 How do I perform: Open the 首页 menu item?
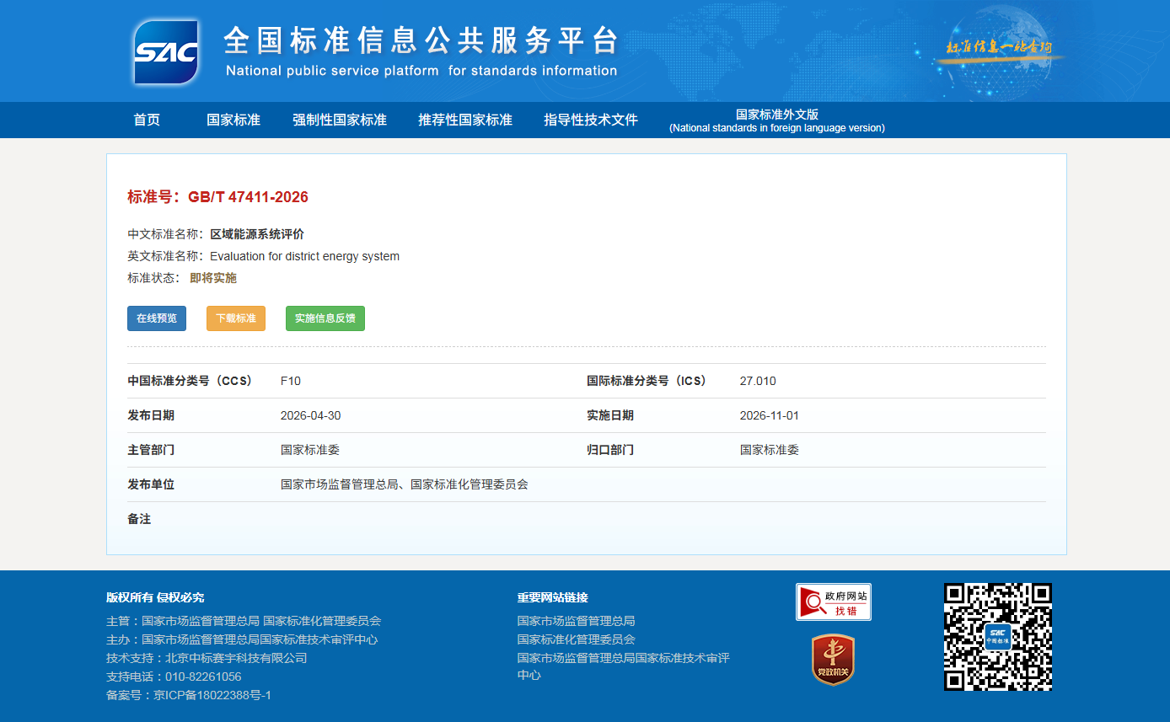(147, 120)
